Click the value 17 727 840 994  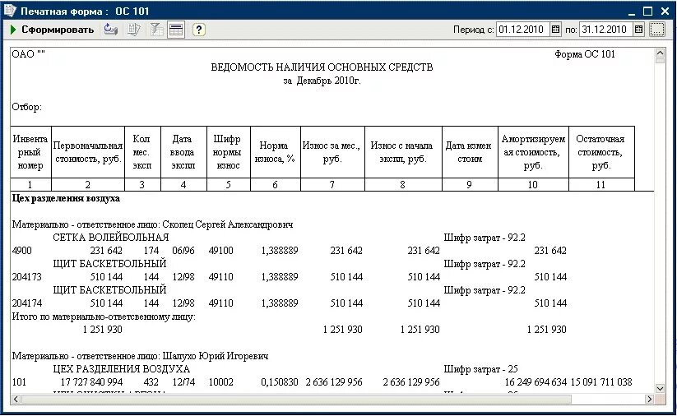coord(91,382)
